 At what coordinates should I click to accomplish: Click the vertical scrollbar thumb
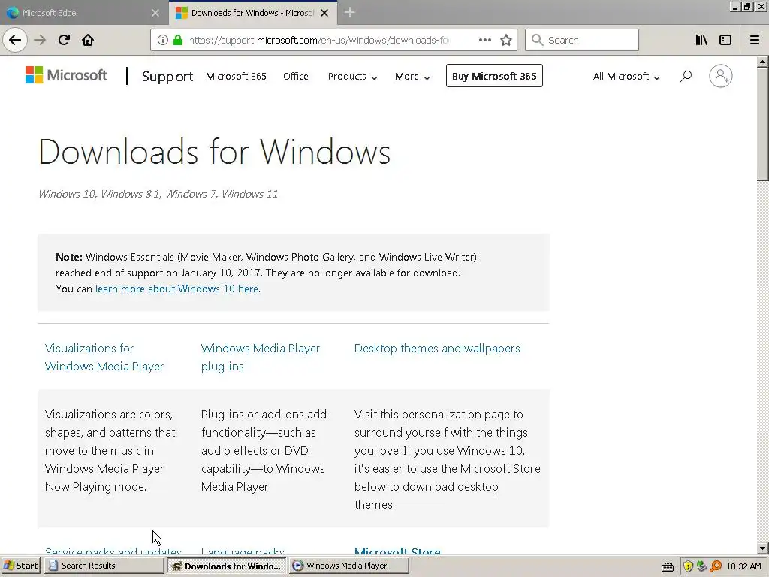[x=762, y=124]
